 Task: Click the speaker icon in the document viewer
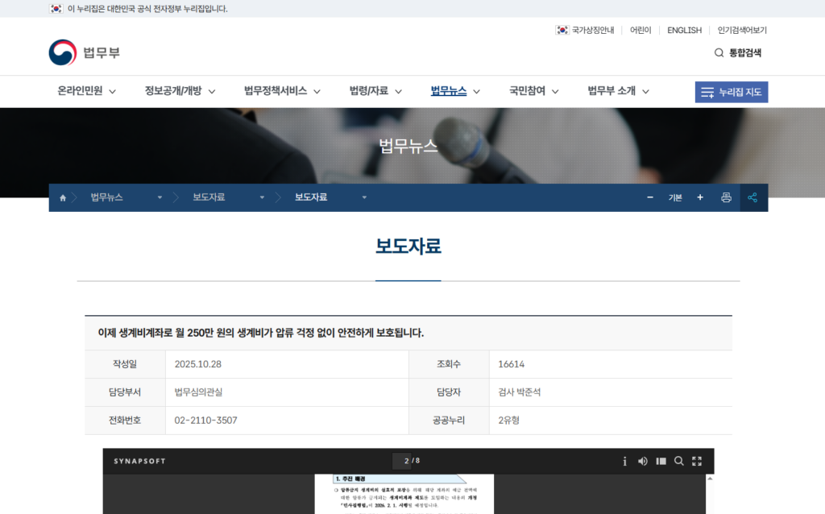click(x=643, y=461)
